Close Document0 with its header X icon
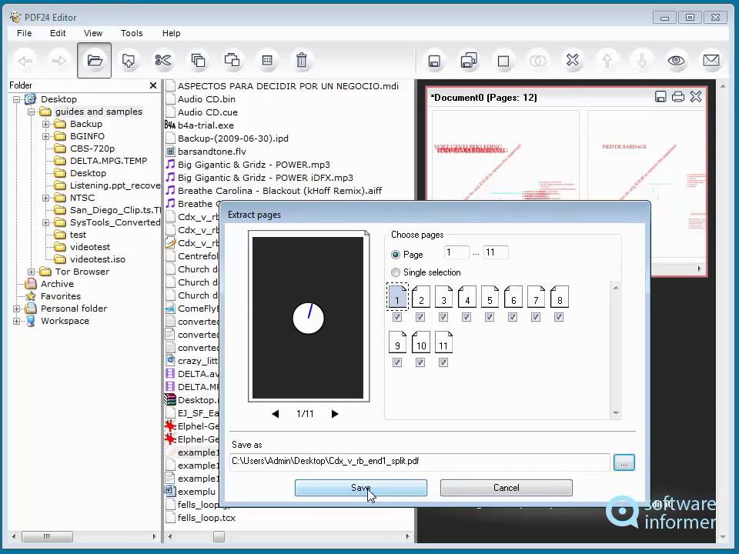739x554 pixels. click(x=696, y=97)
